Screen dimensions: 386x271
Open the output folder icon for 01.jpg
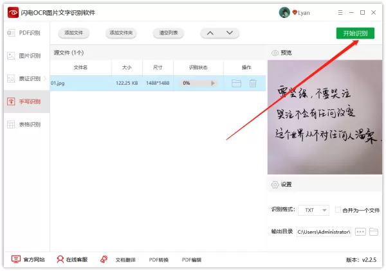[236, 83]
